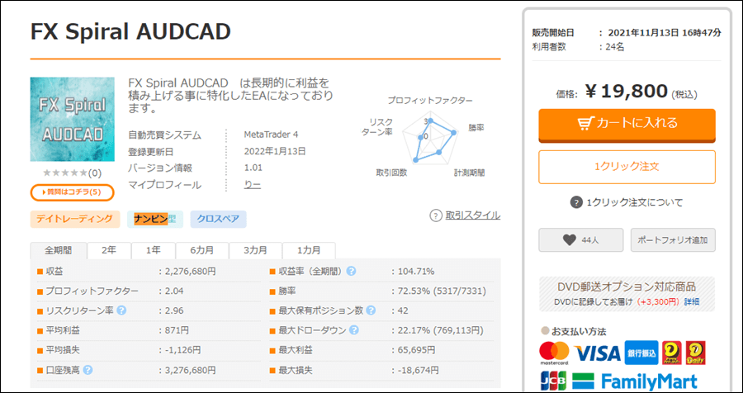Image resolution: width=743 pixels, height=393 pixels.
Task: Click the 質問はコチラ(5) button
Action: [x=72, y=192]
